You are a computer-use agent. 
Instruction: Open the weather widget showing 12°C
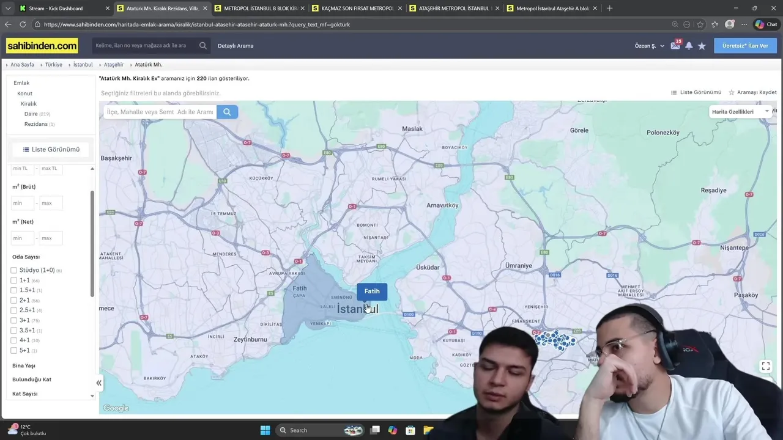click(x=26, y=430)
